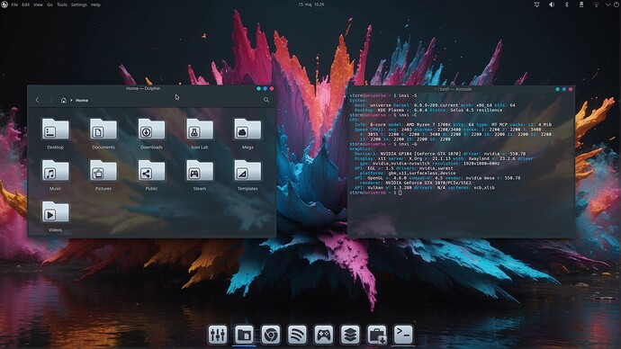Open notifications bell in system tray
The image size is (621, 349).
[x=536, y=4]
